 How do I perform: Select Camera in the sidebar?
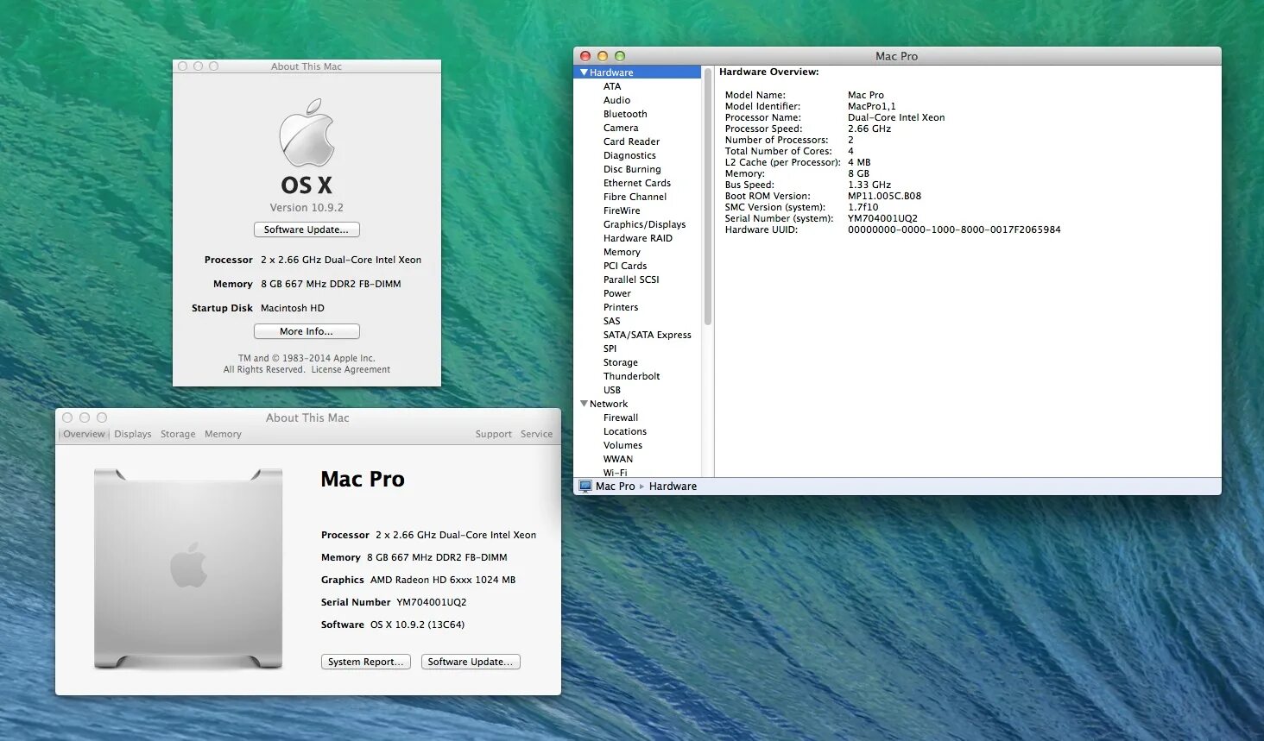[x=621, y=128]
